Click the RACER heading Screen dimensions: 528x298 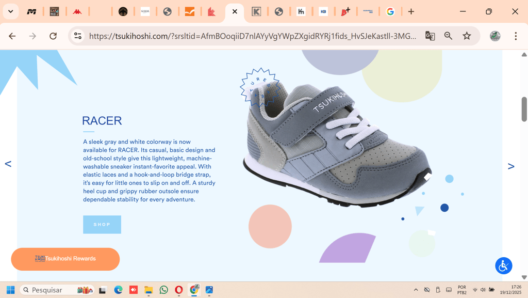point(102,121)
